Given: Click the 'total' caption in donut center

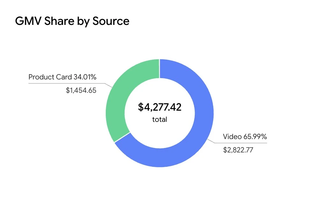Looking at the screenshot, I should pos(160,119).
